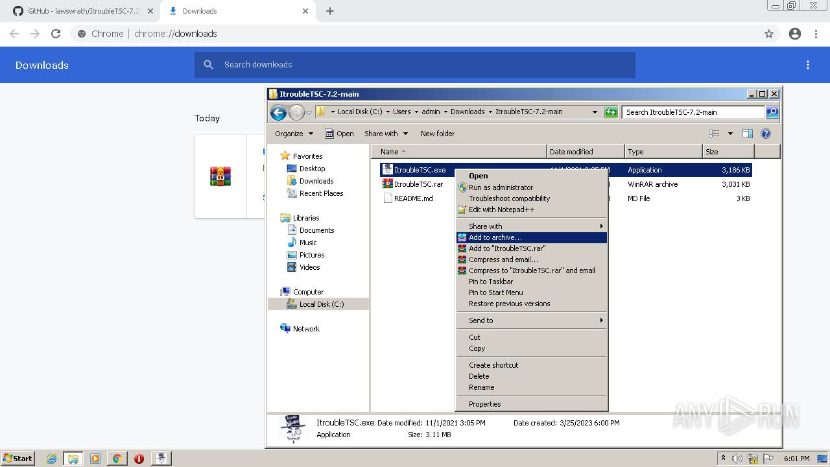
Task: Choose Copy in context menu
Action: point(532,348)
